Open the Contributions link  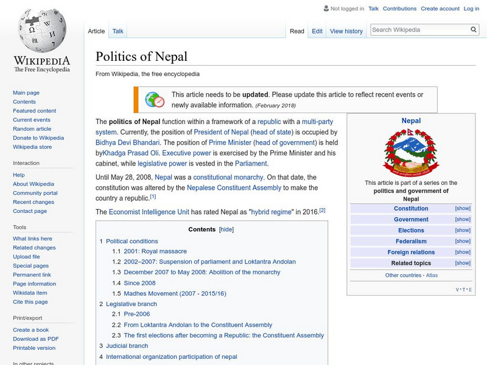coord(399,9)
